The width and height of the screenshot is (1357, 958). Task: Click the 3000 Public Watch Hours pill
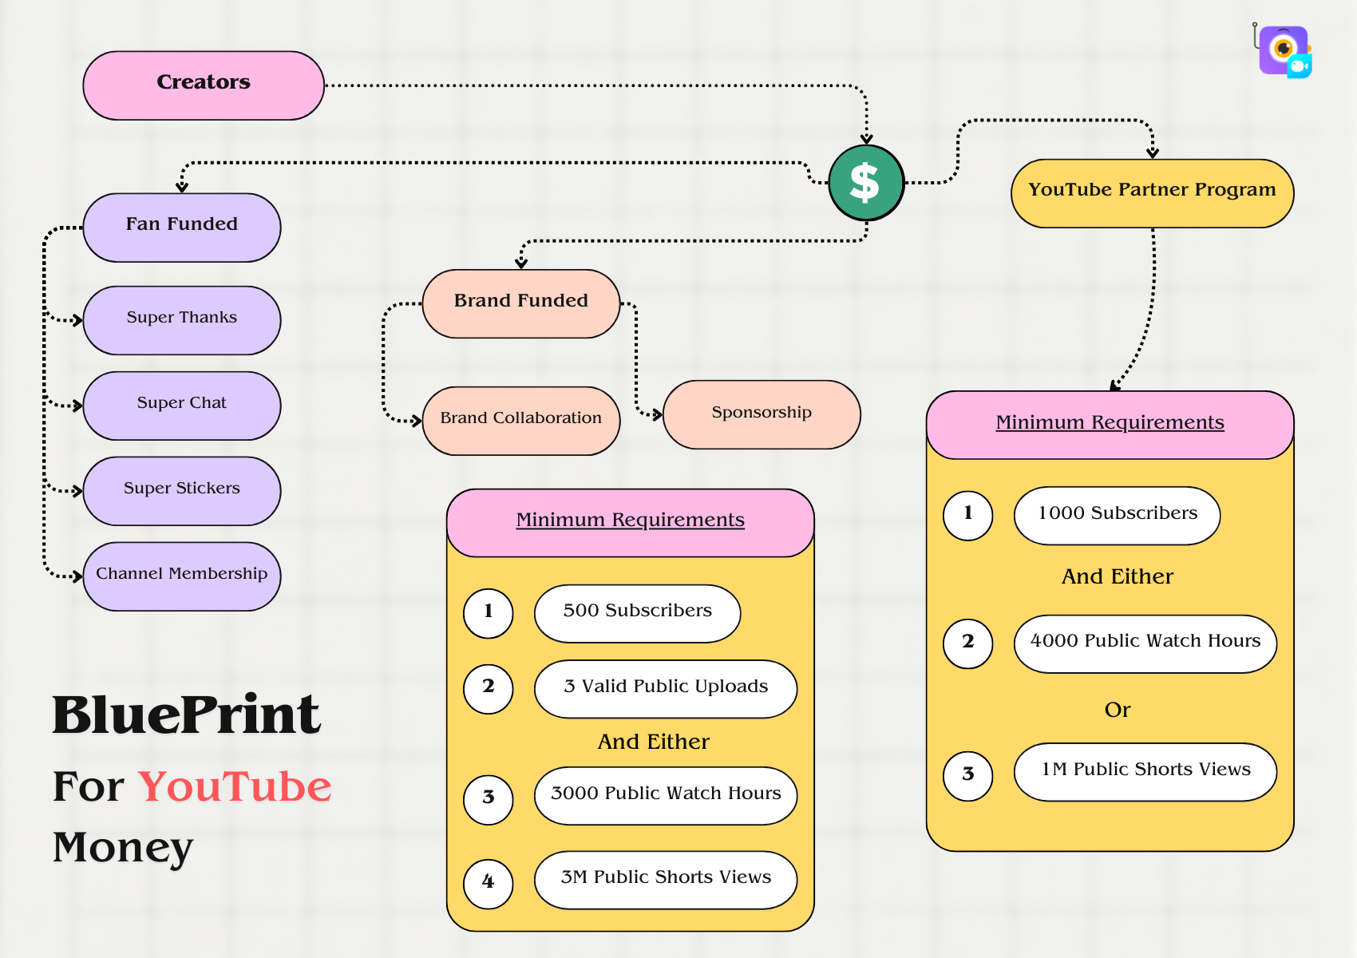(666, 796)
